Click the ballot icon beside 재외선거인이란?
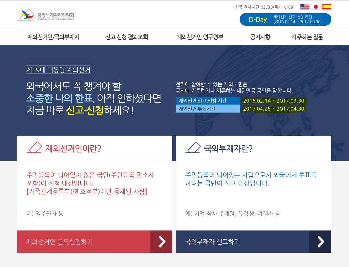Image resolution: width=349 pixels, height=267 pixels. [x=34, y=147]
